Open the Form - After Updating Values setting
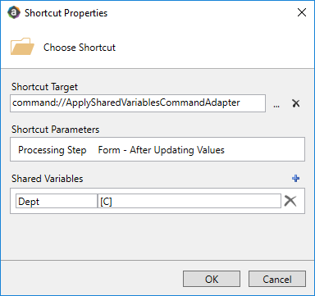Viewport: 315px width, 296px height. (x=161, y=150)
